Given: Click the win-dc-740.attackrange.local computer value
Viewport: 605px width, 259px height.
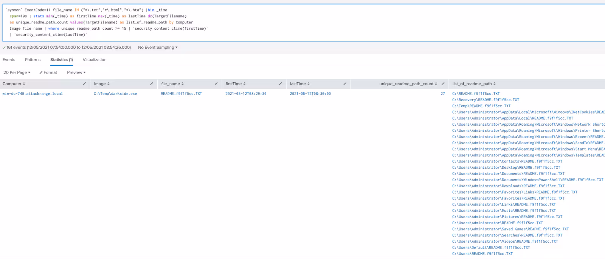Looking at the screenshot, I should (33, 94).
